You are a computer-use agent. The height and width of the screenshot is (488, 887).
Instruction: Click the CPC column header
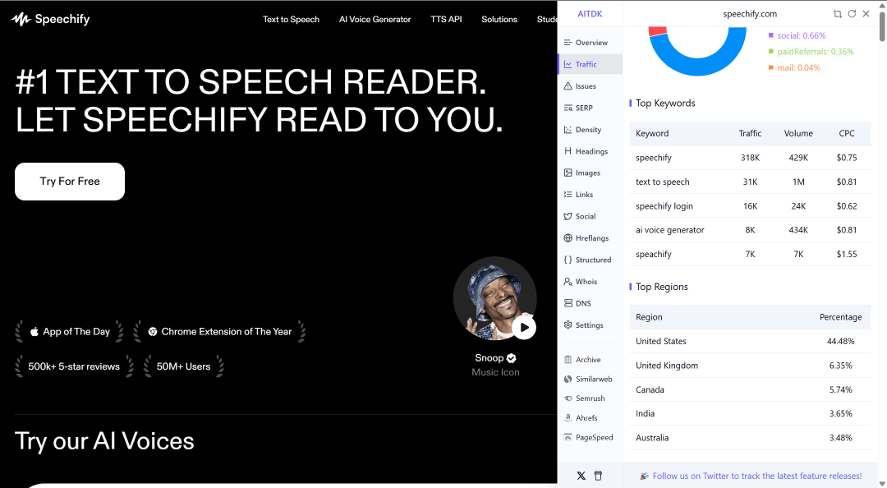847,133
